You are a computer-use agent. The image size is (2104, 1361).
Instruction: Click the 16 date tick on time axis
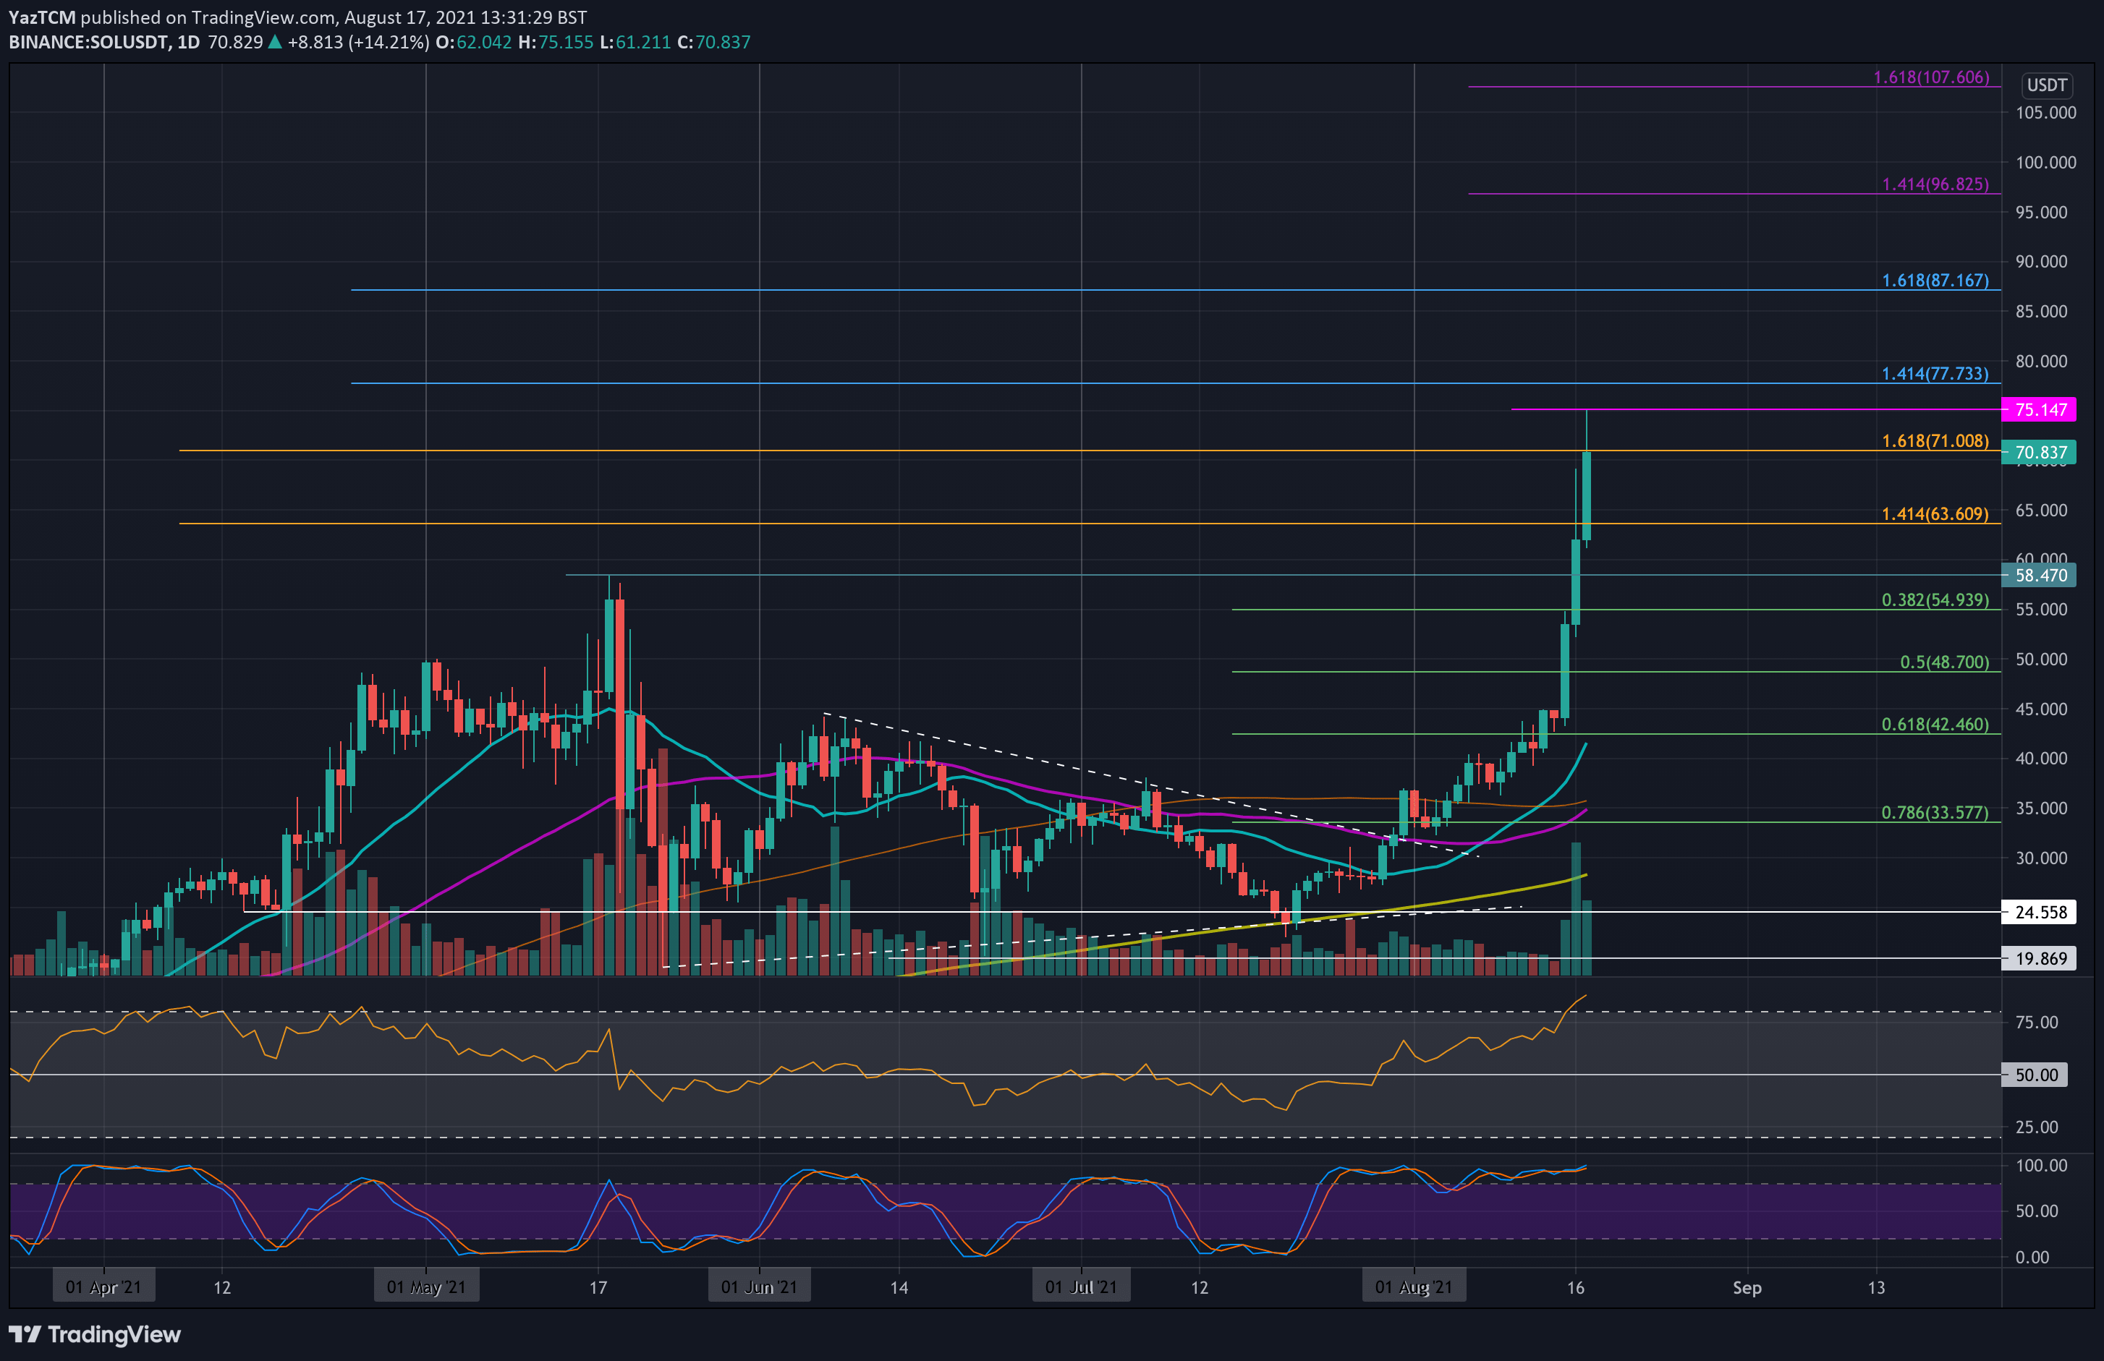[1575, 1288]
